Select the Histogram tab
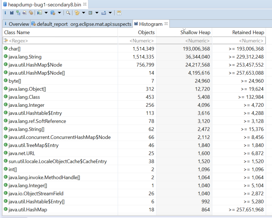This screenshot has height=218, width=272. coord(150,24)
